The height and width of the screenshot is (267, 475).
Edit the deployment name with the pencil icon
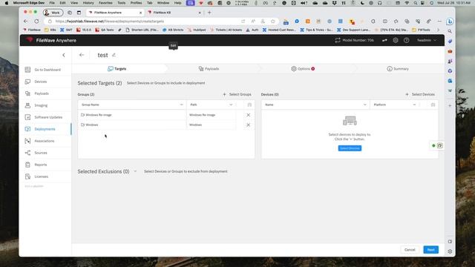click(x=114, y=55)
